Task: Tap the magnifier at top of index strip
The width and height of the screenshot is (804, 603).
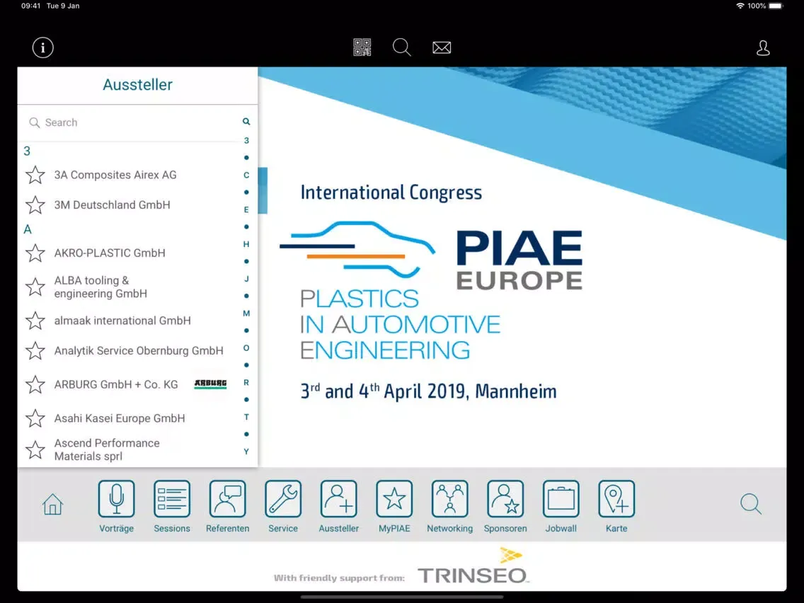Action: coord(246,122)
